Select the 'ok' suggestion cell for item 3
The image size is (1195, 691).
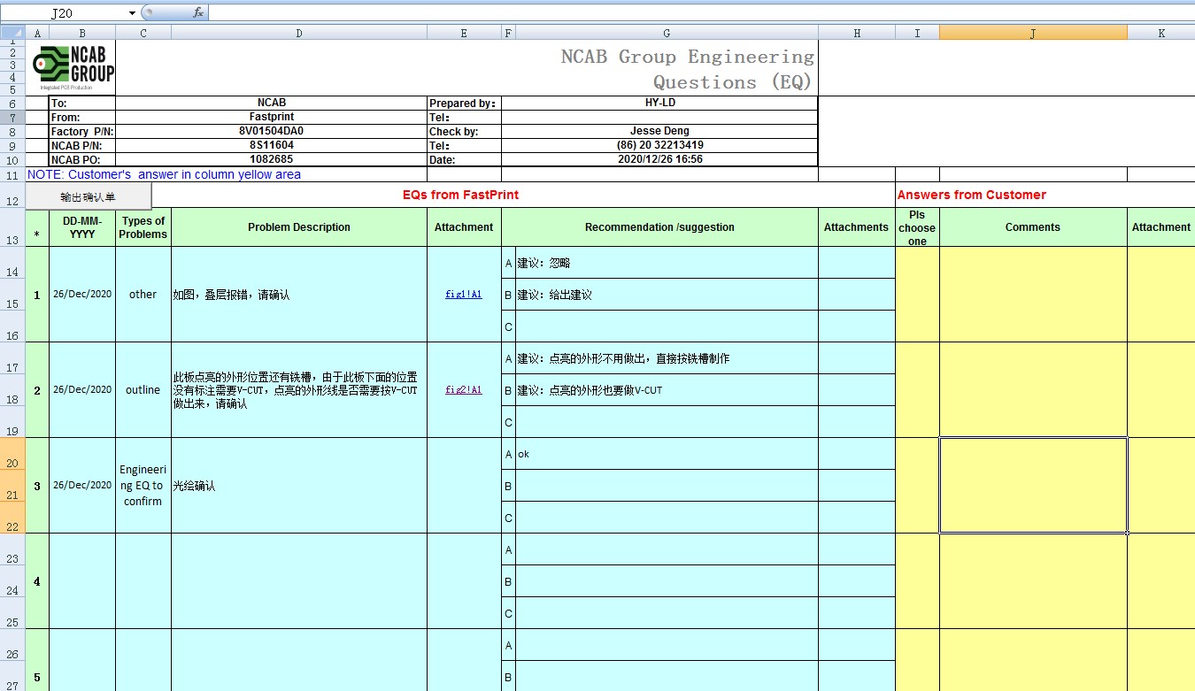pos(667,454)
